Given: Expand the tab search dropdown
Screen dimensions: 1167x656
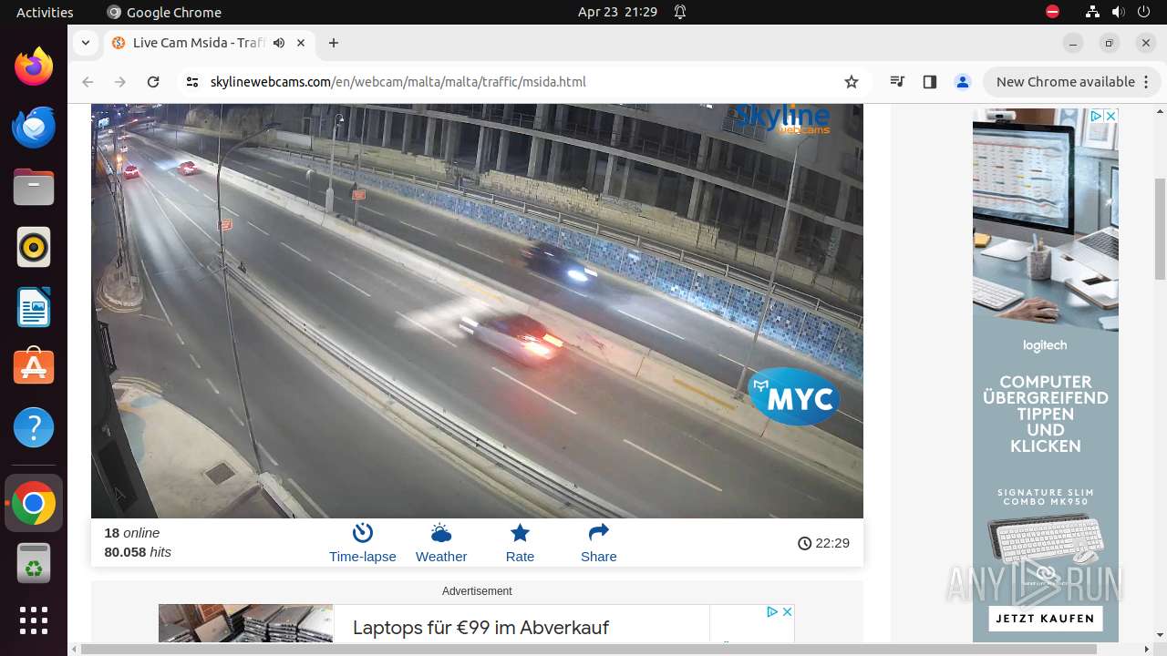Looking at the screenshot, I should click(x=85, y=43).
